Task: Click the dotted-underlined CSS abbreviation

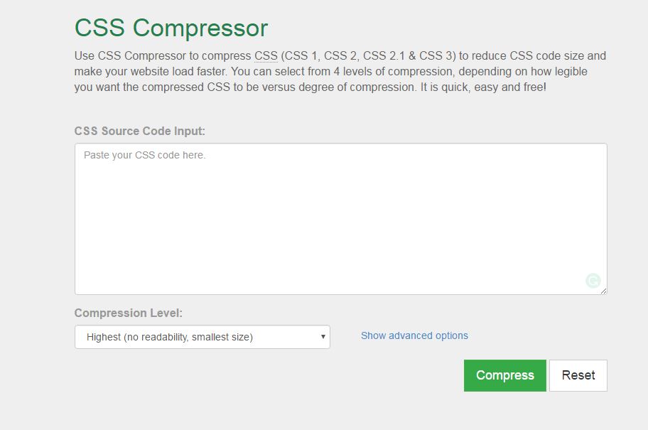Action: click(x=266, y=56)
